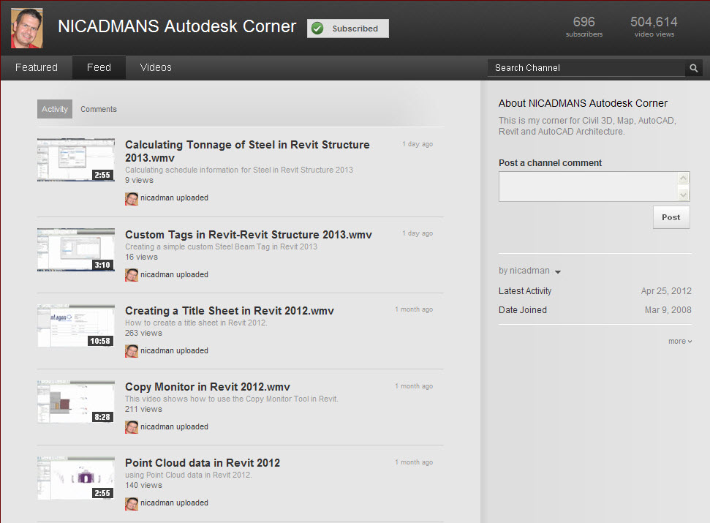Screen dimensions: 710x523
Task: Expand the 'by nicadman' dropdown arrow
Action: pos(558,271)
